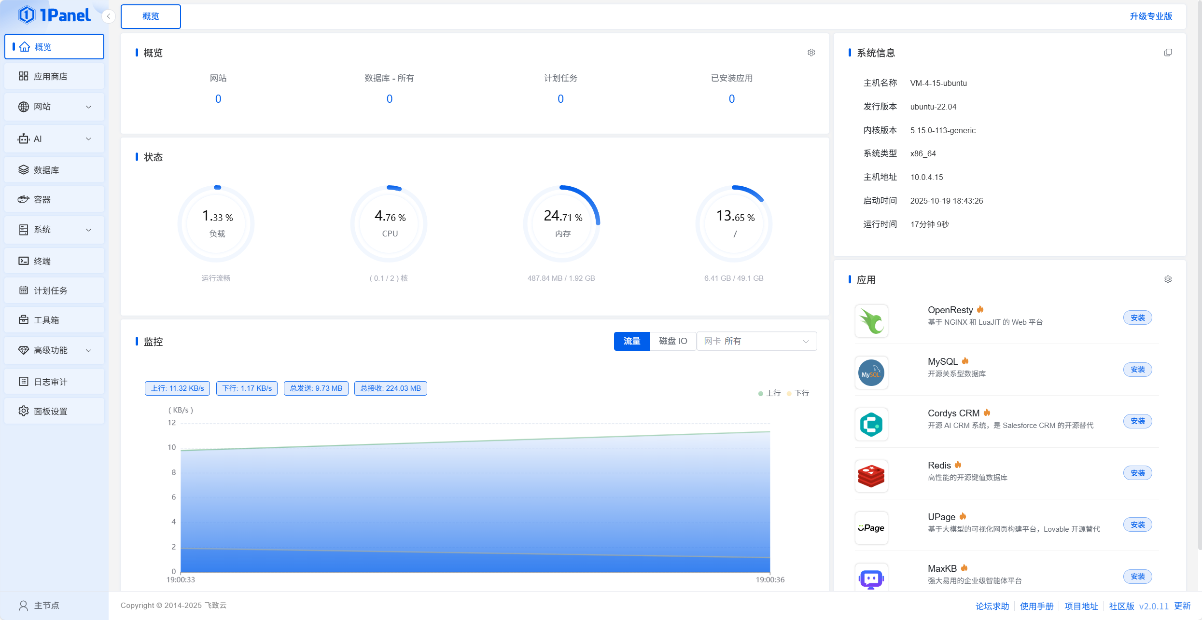This screenshot has height=620, width=1202.
Task: Click the Redis app icon
Action: click(x=871, y=476)
